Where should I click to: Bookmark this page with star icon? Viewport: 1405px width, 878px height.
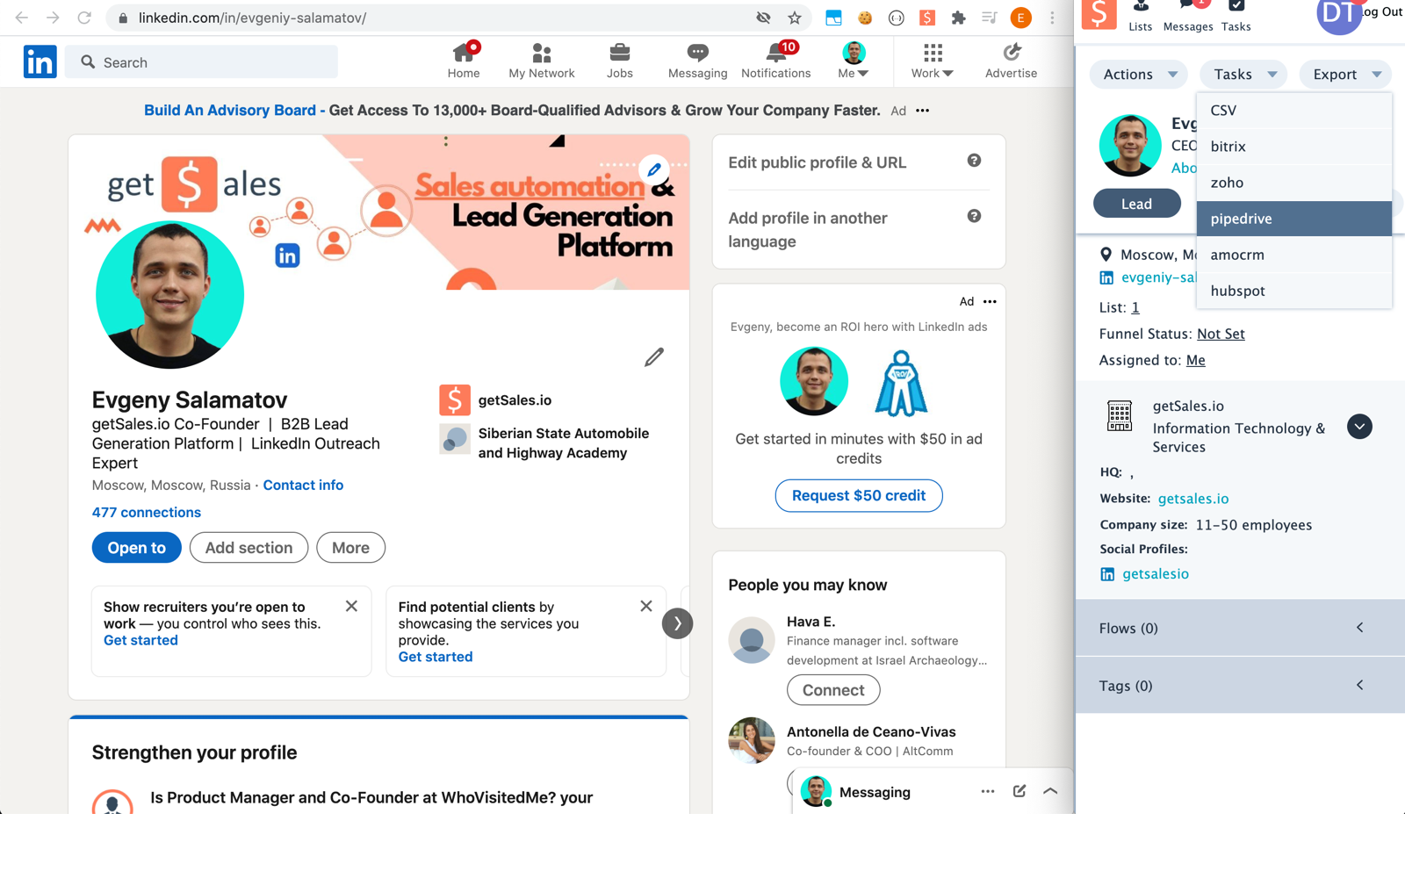click(x=795, y=18)
